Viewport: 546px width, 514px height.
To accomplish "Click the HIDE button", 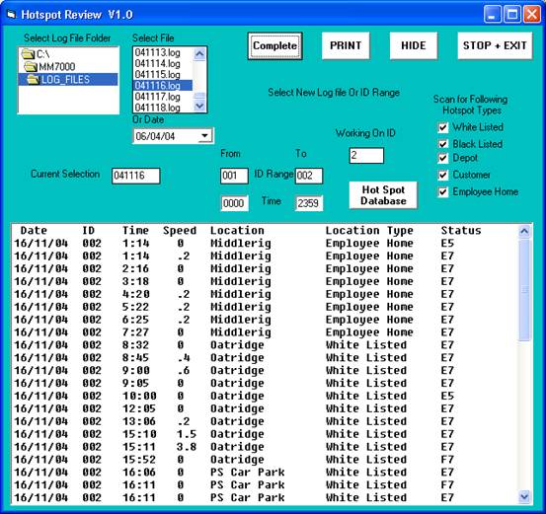I will [x=414, y=45].
